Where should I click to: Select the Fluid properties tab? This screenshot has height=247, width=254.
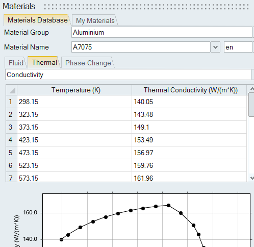(16, 63)
